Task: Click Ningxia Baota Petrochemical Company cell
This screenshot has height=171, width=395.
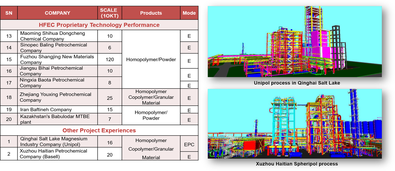Action: click(57, 82)
